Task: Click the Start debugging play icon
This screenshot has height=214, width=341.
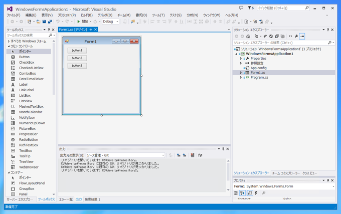Action: click(79, 22)
